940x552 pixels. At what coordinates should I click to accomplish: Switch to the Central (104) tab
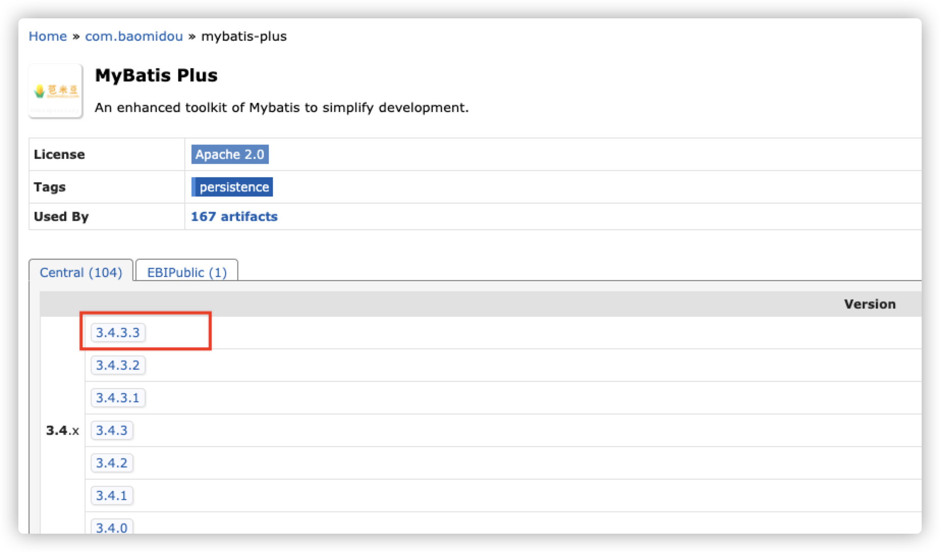pyautogui.click(x=81, y=272)
